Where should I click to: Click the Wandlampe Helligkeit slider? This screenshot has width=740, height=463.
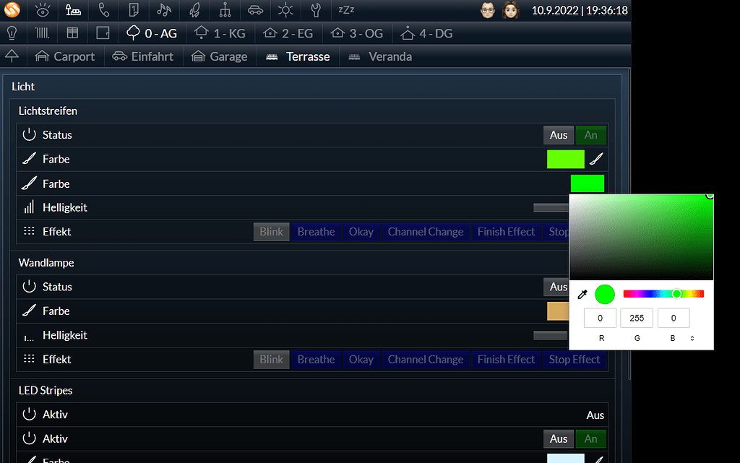[550, 335]
